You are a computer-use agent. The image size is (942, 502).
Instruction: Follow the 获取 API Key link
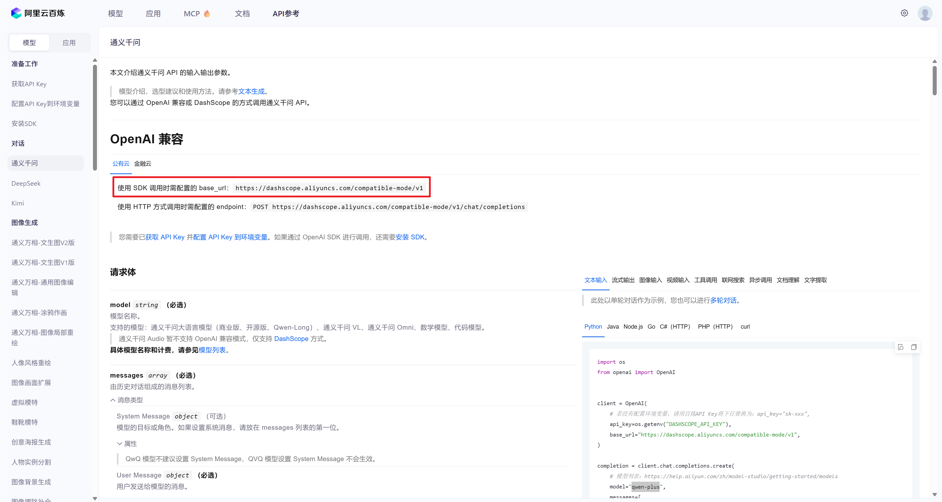click(x=165, y=237)
